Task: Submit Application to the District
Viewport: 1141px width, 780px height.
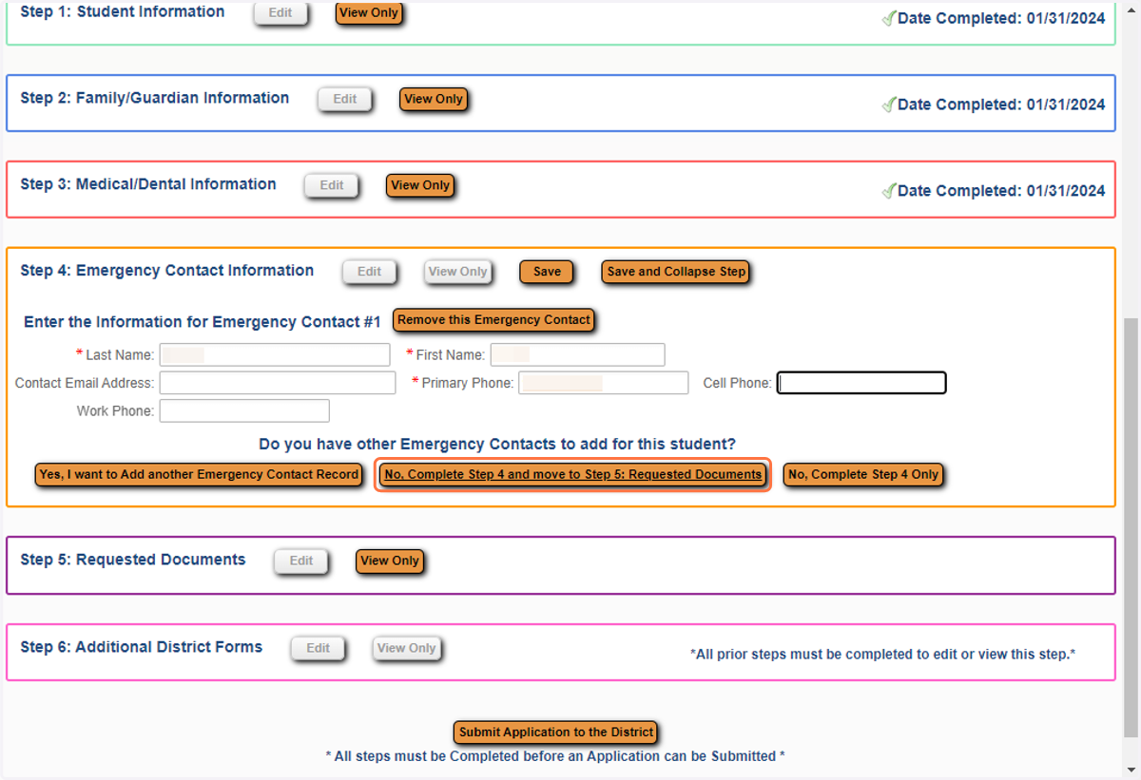Action: point(556,732)
